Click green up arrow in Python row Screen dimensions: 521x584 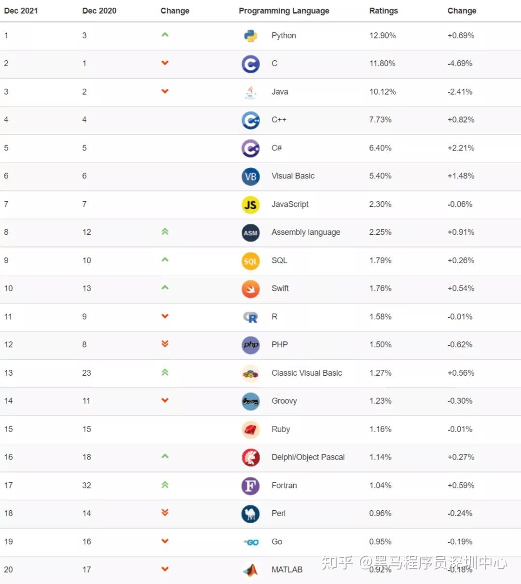pos(165,35)
